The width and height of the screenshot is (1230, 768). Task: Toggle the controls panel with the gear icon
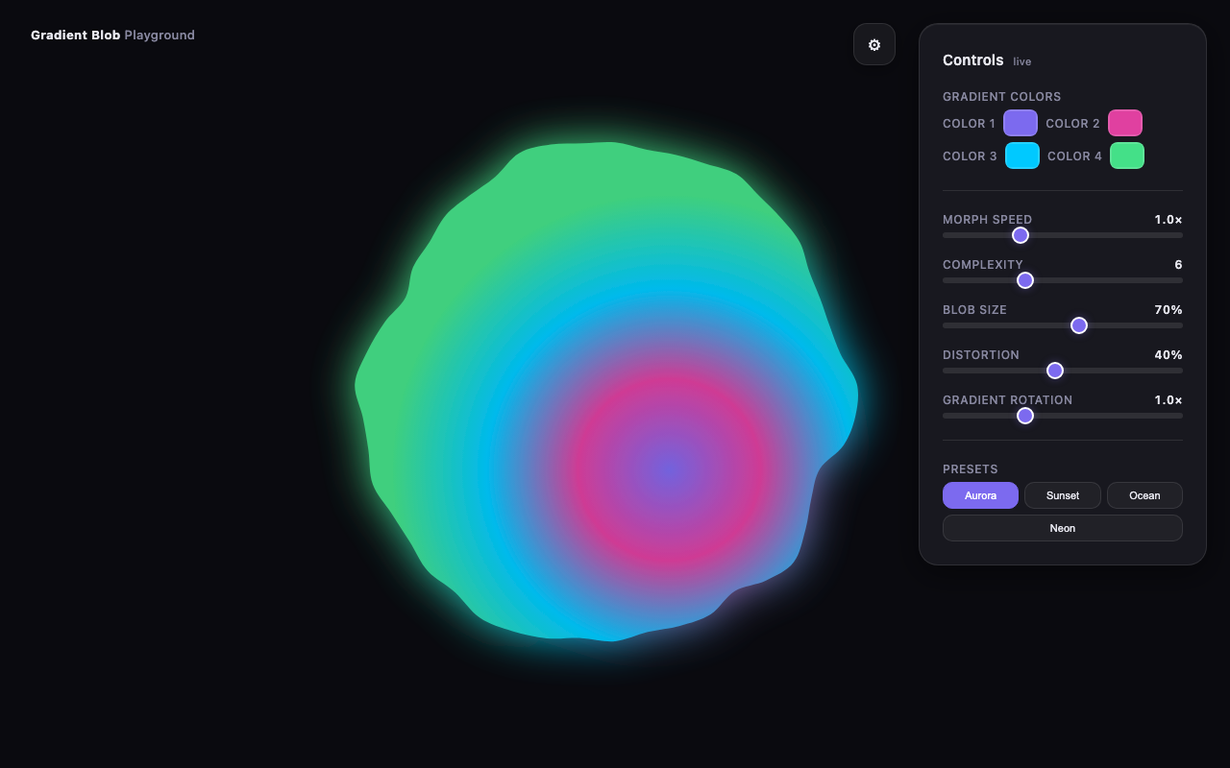pos(873,44)
